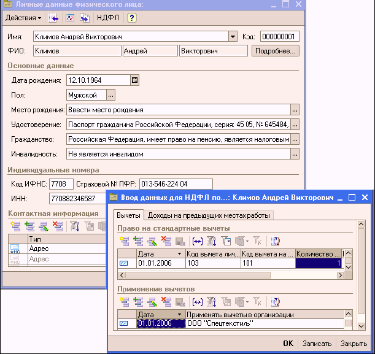Screen dimensions: 375x354
Task: Click date interval icon in Применение вычетов toolbar
Action: (197, 301)
